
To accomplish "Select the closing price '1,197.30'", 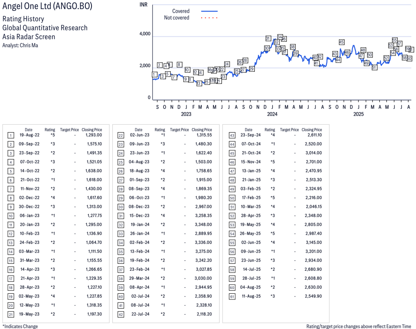I will click(x=95, y=314).
